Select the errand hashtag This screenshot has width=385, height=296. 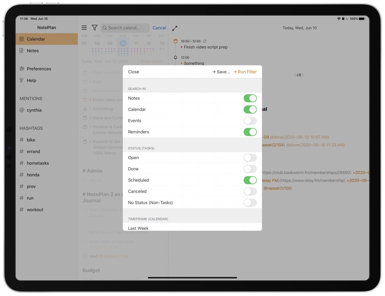coord(47,151)
